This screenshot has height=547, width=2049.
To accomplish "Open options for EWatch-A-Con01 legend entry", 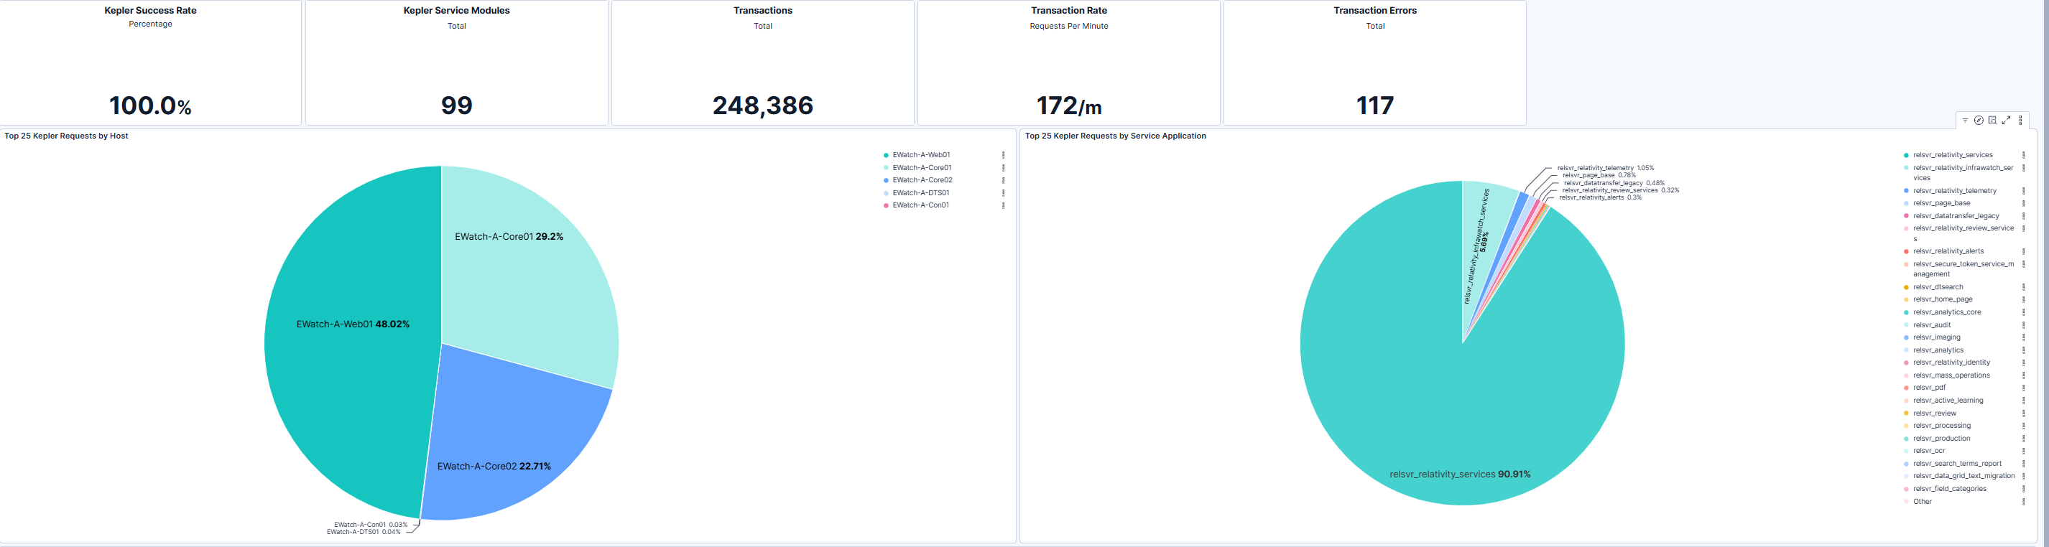I will pyautogui.click(x=1003, y=205).
